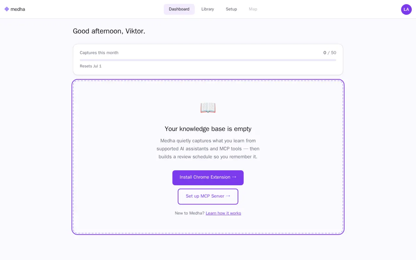Click the 'Good afternoon, Viktor.' greeting

point(109,31)
